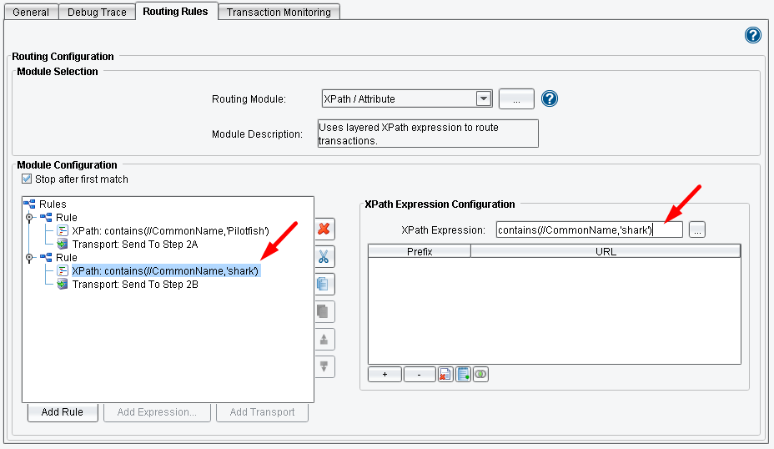Click the URL column header
This screenshot has height=449, width=774.
click(606, 251)
